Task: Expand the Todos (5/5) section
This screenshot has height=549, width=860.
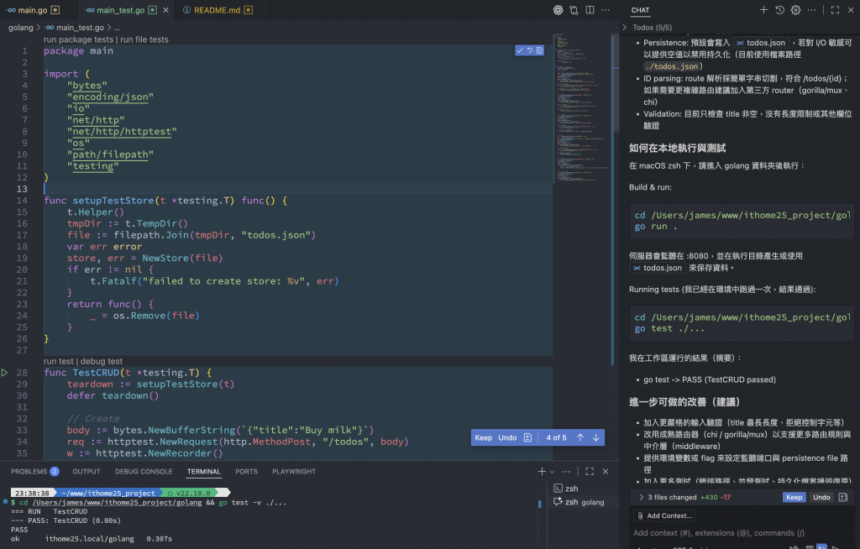Action: pos(652,28)
